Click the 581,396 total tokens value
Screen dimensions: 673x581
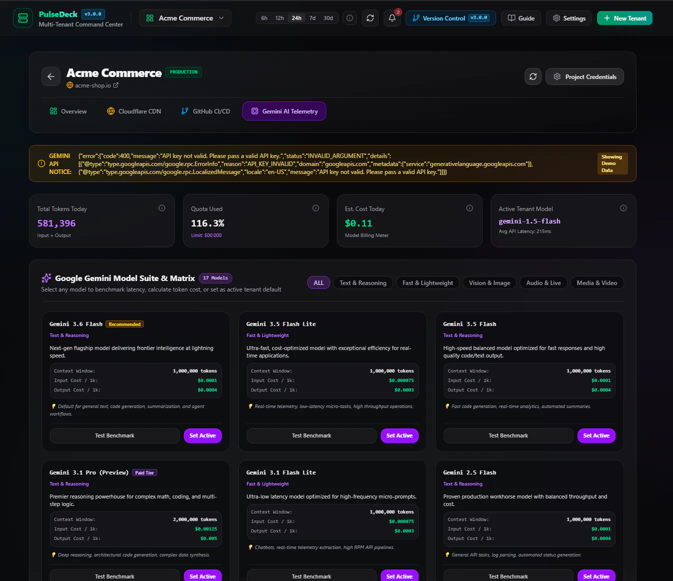coord(56,223)
